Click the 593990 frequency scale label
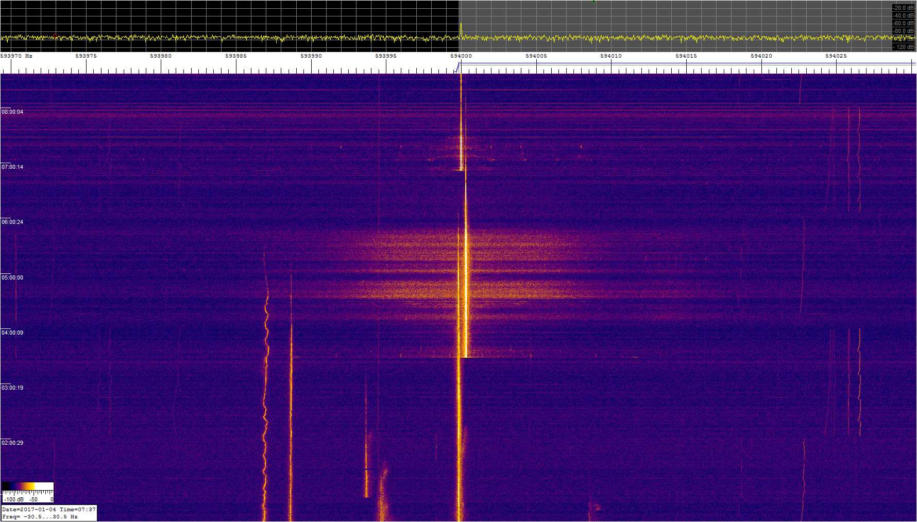This screenshot has height=522, width=917. (311, 56)
